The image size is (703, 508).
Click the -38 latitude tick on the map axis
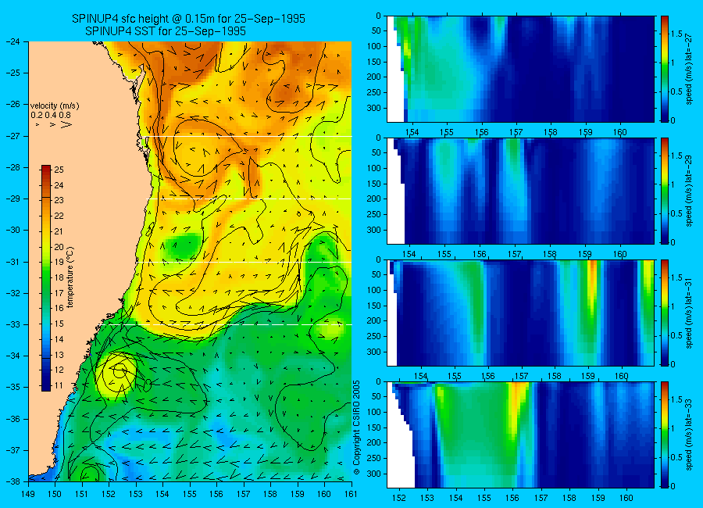pyautogui.click(x=13, y=481)
